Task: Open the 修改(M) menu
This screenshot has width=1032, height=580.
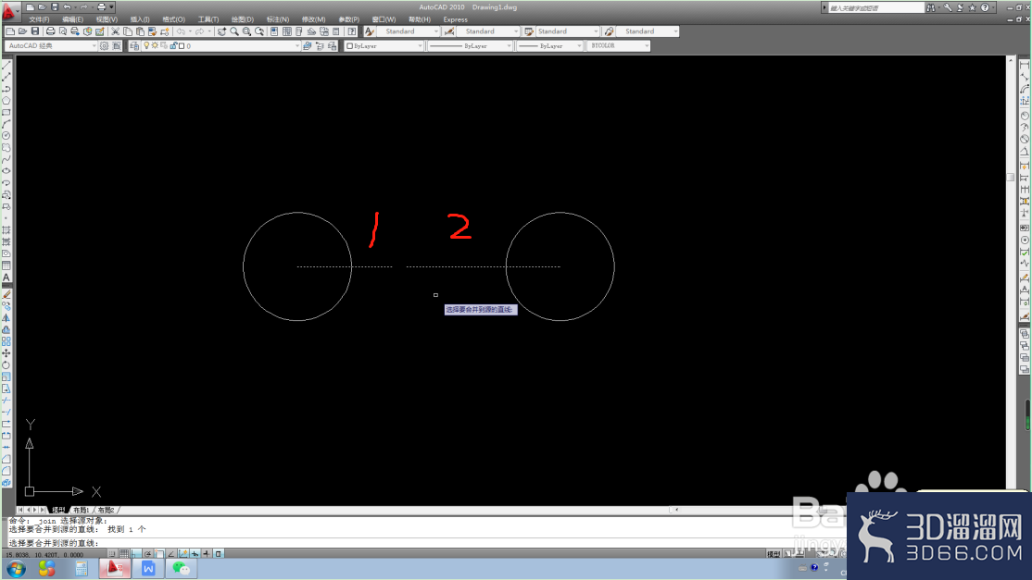Action: click(x=313, y=19)
